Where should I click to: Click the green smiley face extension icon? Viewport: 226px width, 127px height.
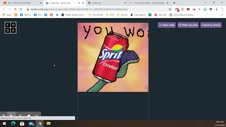[x=205, y=9]
